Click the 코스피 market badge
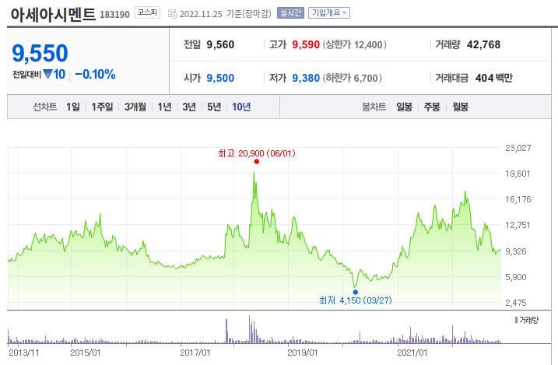Image resolution: width=558 pixels, height=365 pixels. 147,12
